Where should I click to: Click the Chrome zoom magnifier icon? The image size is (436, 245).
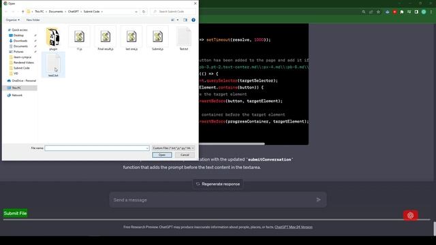(364, 12)
